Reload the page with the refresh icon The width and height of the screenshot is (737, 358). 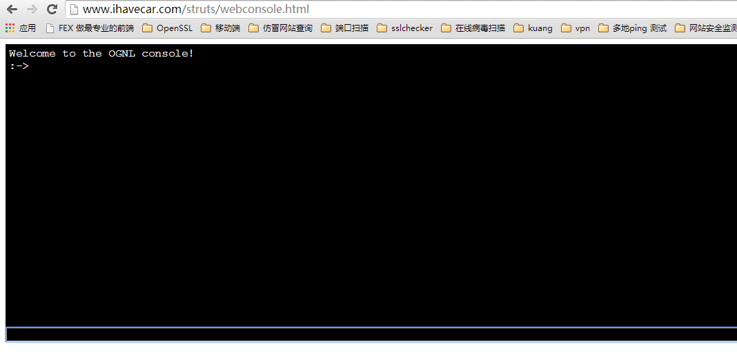click(x=52, y=9)
